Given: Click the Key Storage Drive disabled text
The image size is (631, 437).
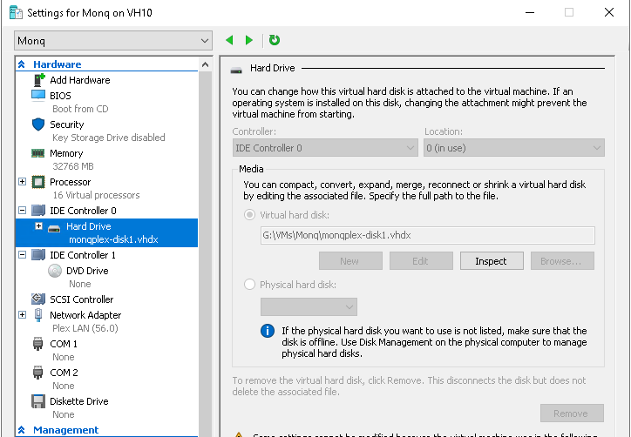Looking at the screenshot, I should pos(109,138).
